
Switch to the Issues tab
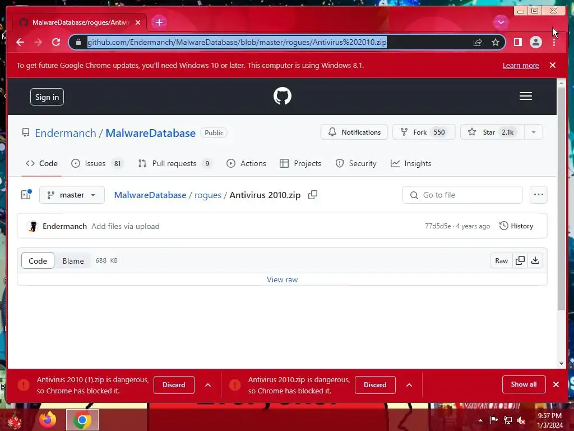pyautogui.click(x=96, y=163)
